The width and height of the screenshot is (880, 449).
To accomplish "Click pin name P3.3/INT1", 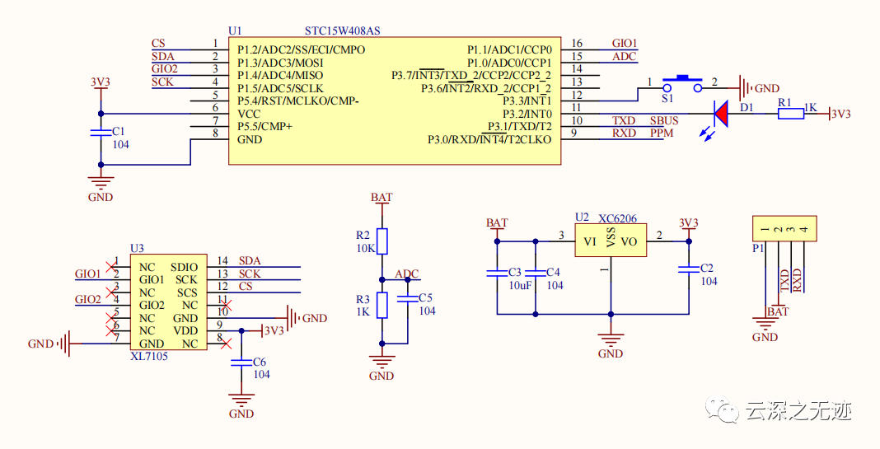I will pyautogui.click(x=527, y=101).
